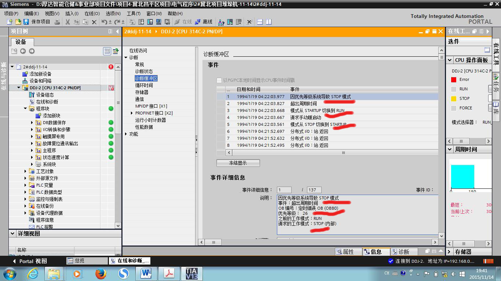Image resolution: width=501 pixels, height=281 pixels.
Task: Click the stop CPU toolbar icon
Action: (x=239, y=22)
